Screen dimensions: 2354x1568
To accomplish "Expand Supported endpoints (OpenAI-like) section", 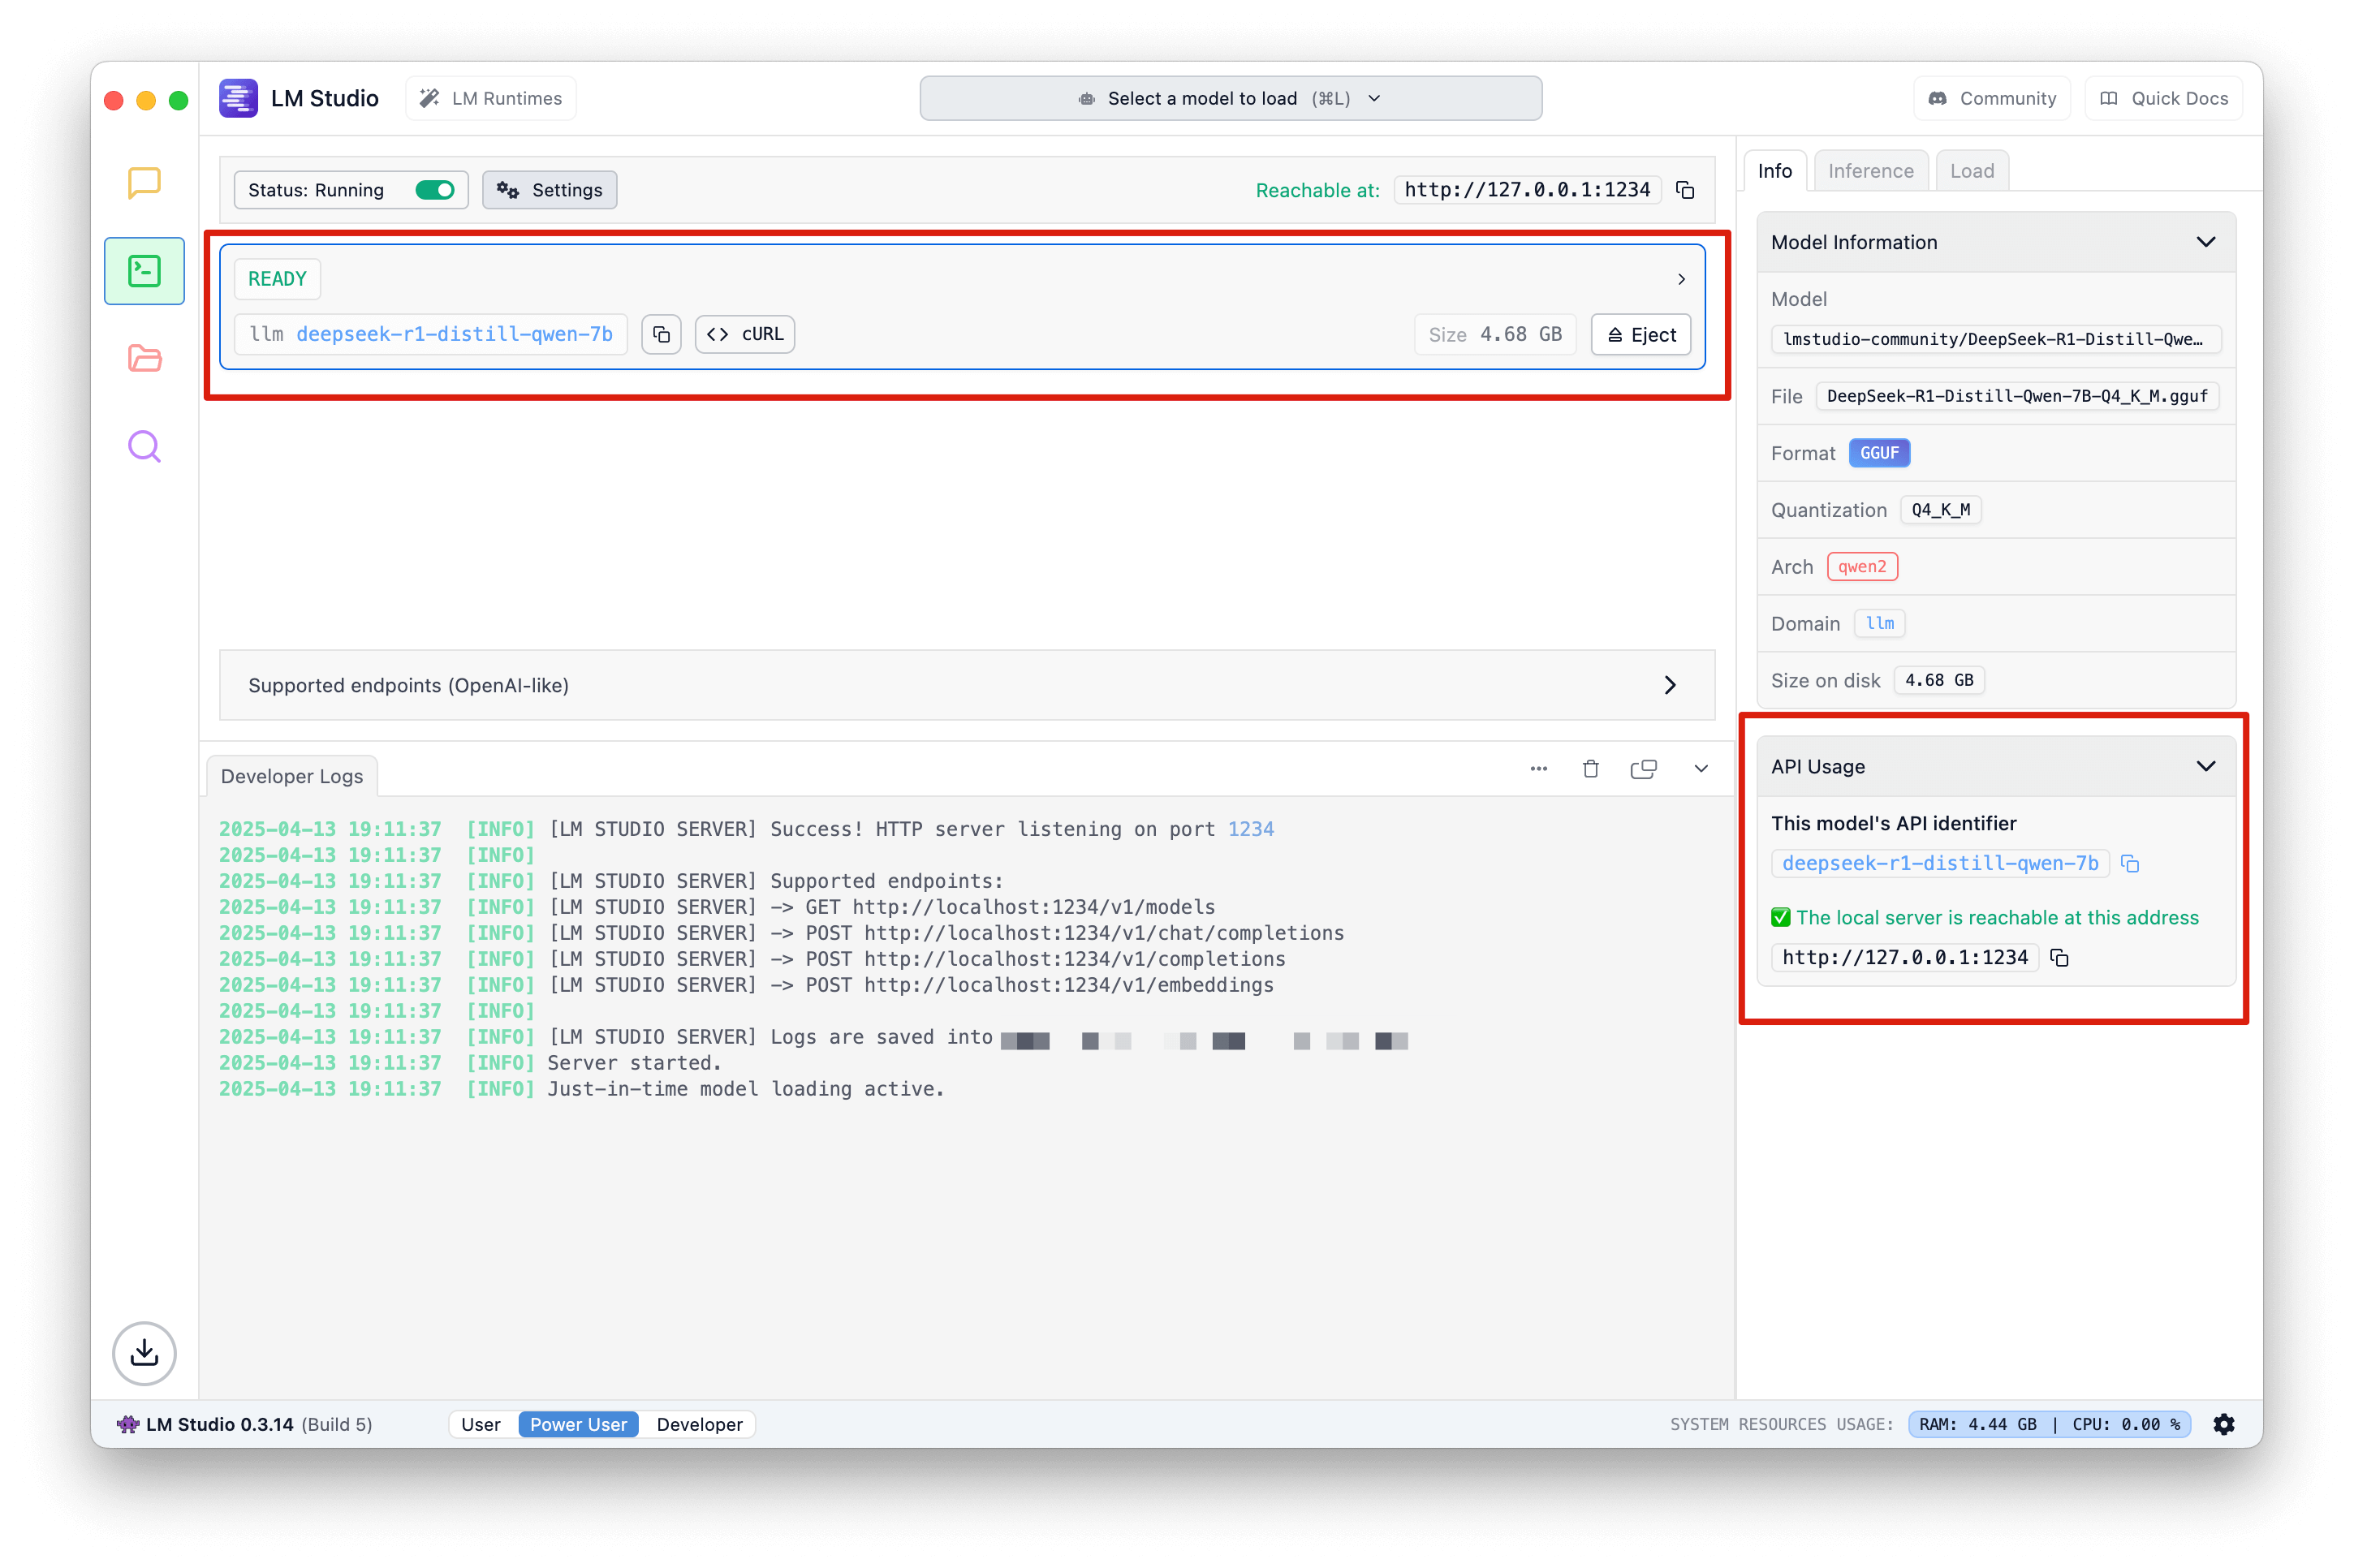I will coord(967,685).
